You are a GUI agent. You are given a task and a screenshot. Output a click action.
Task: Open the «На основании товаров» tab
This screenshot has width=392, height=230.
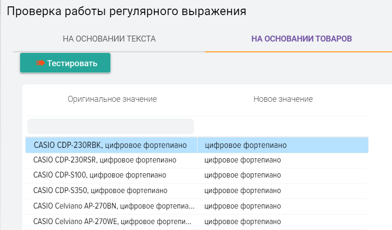click(x=302, y=39)
